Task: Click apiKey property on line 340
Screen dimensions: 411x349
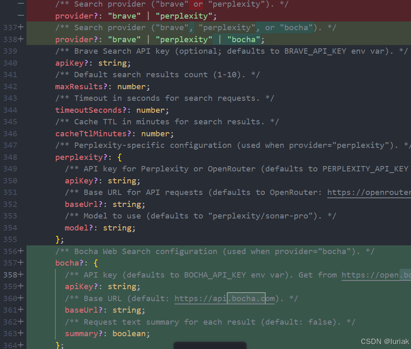Action: click(x=69, y=63)
